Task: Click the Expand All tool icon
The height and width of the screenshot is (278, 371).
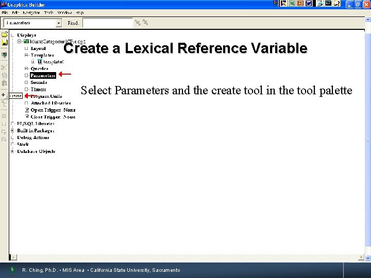Action: coord(4,132)
